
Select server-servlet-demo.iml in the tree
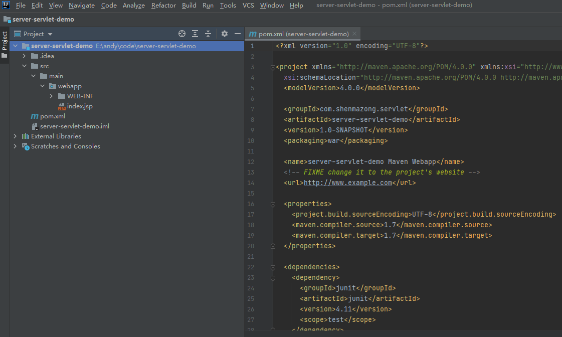click(75, 126)
